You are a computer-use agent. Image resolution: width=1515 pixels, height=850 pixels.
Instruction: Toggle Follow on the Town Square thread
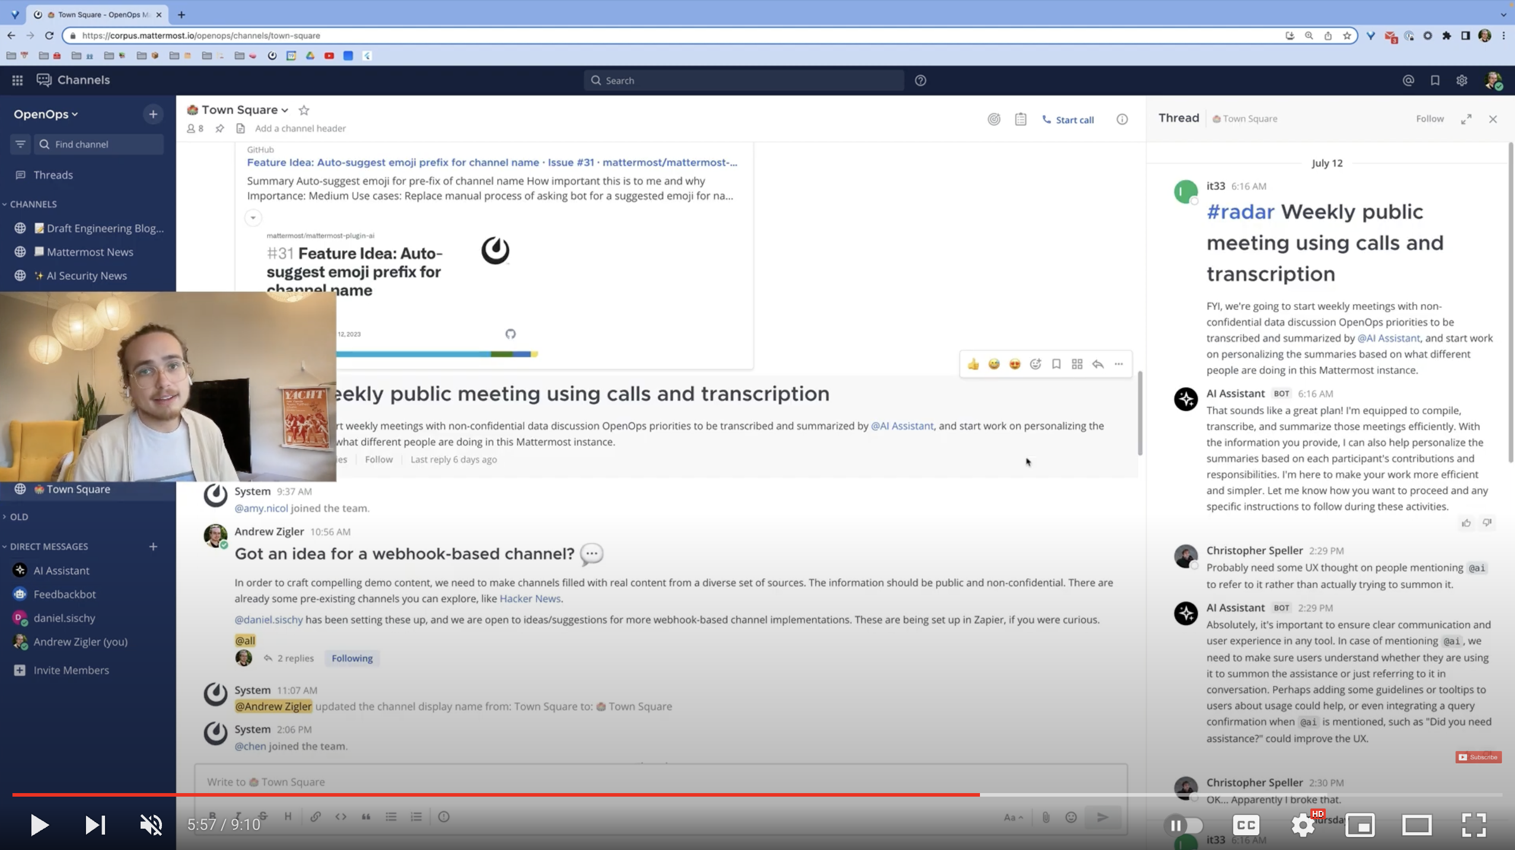tap(1430, 117)
